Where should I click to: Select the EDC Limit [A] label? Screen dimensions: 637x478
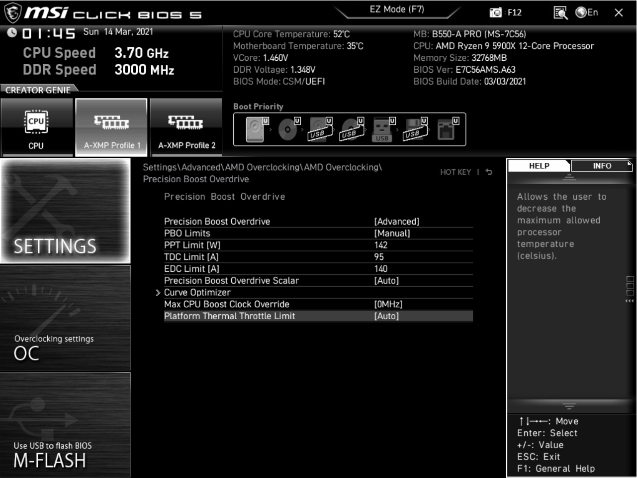[191, 269]
